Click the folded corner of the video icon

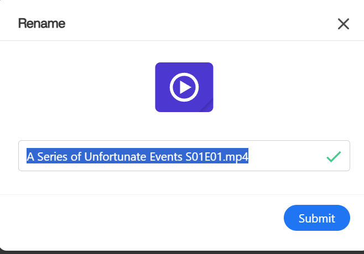[207, 106]
